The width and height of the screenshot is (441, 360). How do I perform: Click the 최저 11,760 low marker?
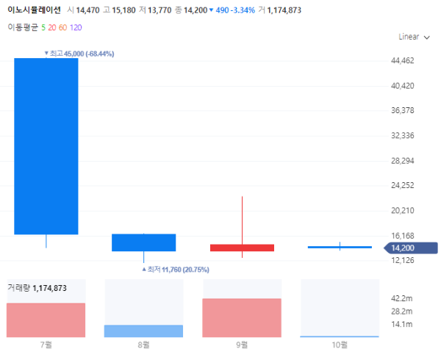[176, 270]
